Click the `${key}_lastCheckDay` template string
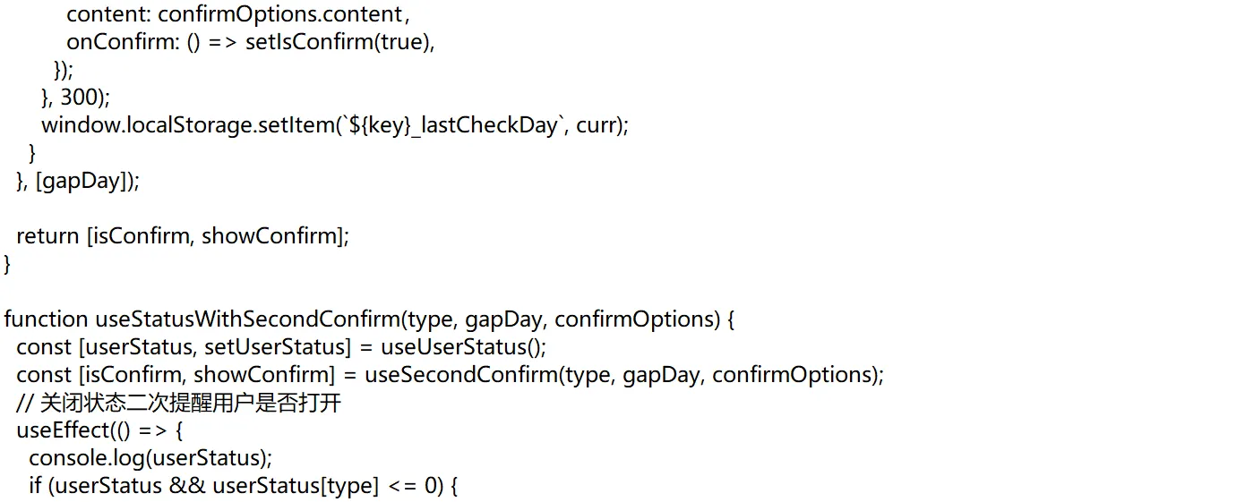This screenshot has width=1245, height=502. 449,124
